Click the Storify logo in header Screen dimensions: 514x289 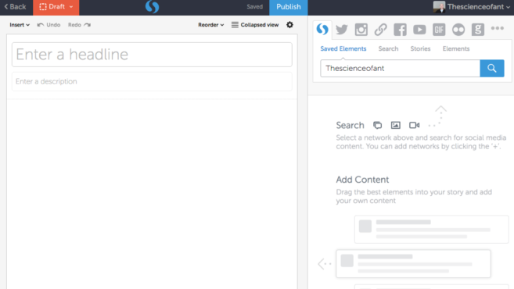point(152,7)
